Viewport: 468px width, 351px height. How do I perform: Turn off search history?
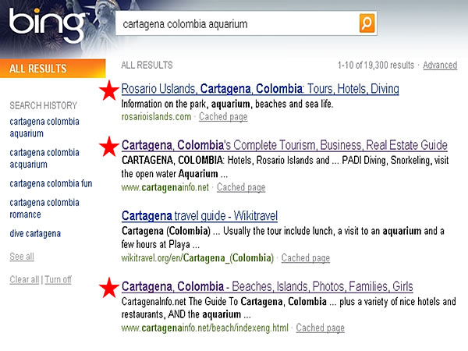coord(58,279)
